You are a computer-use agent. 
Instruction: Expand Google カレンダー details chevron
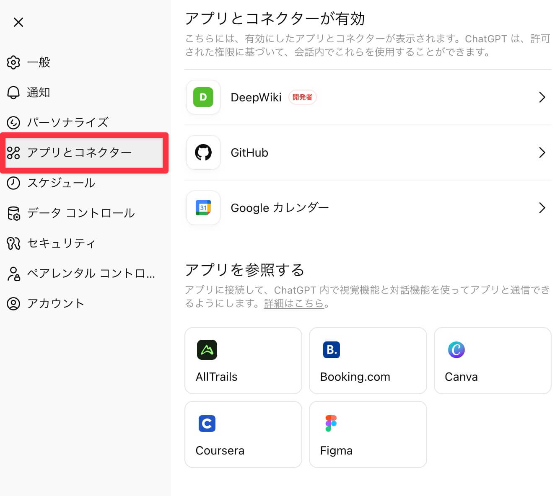pos(542,208)
